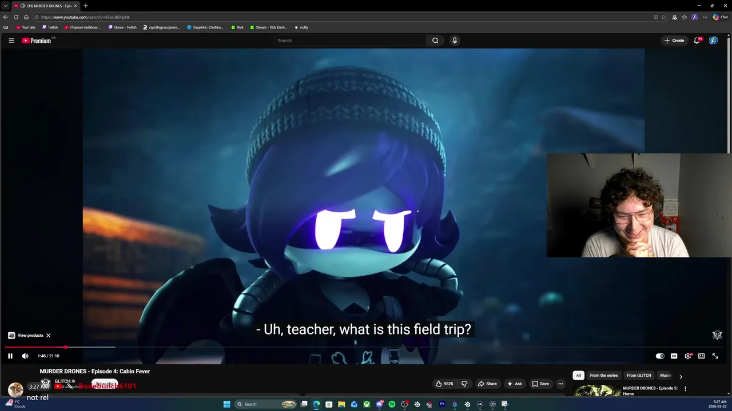Viewport: 732px width, 411px height.
Task: Open Discord from the taskbar
Action: (x=379, y=404)
